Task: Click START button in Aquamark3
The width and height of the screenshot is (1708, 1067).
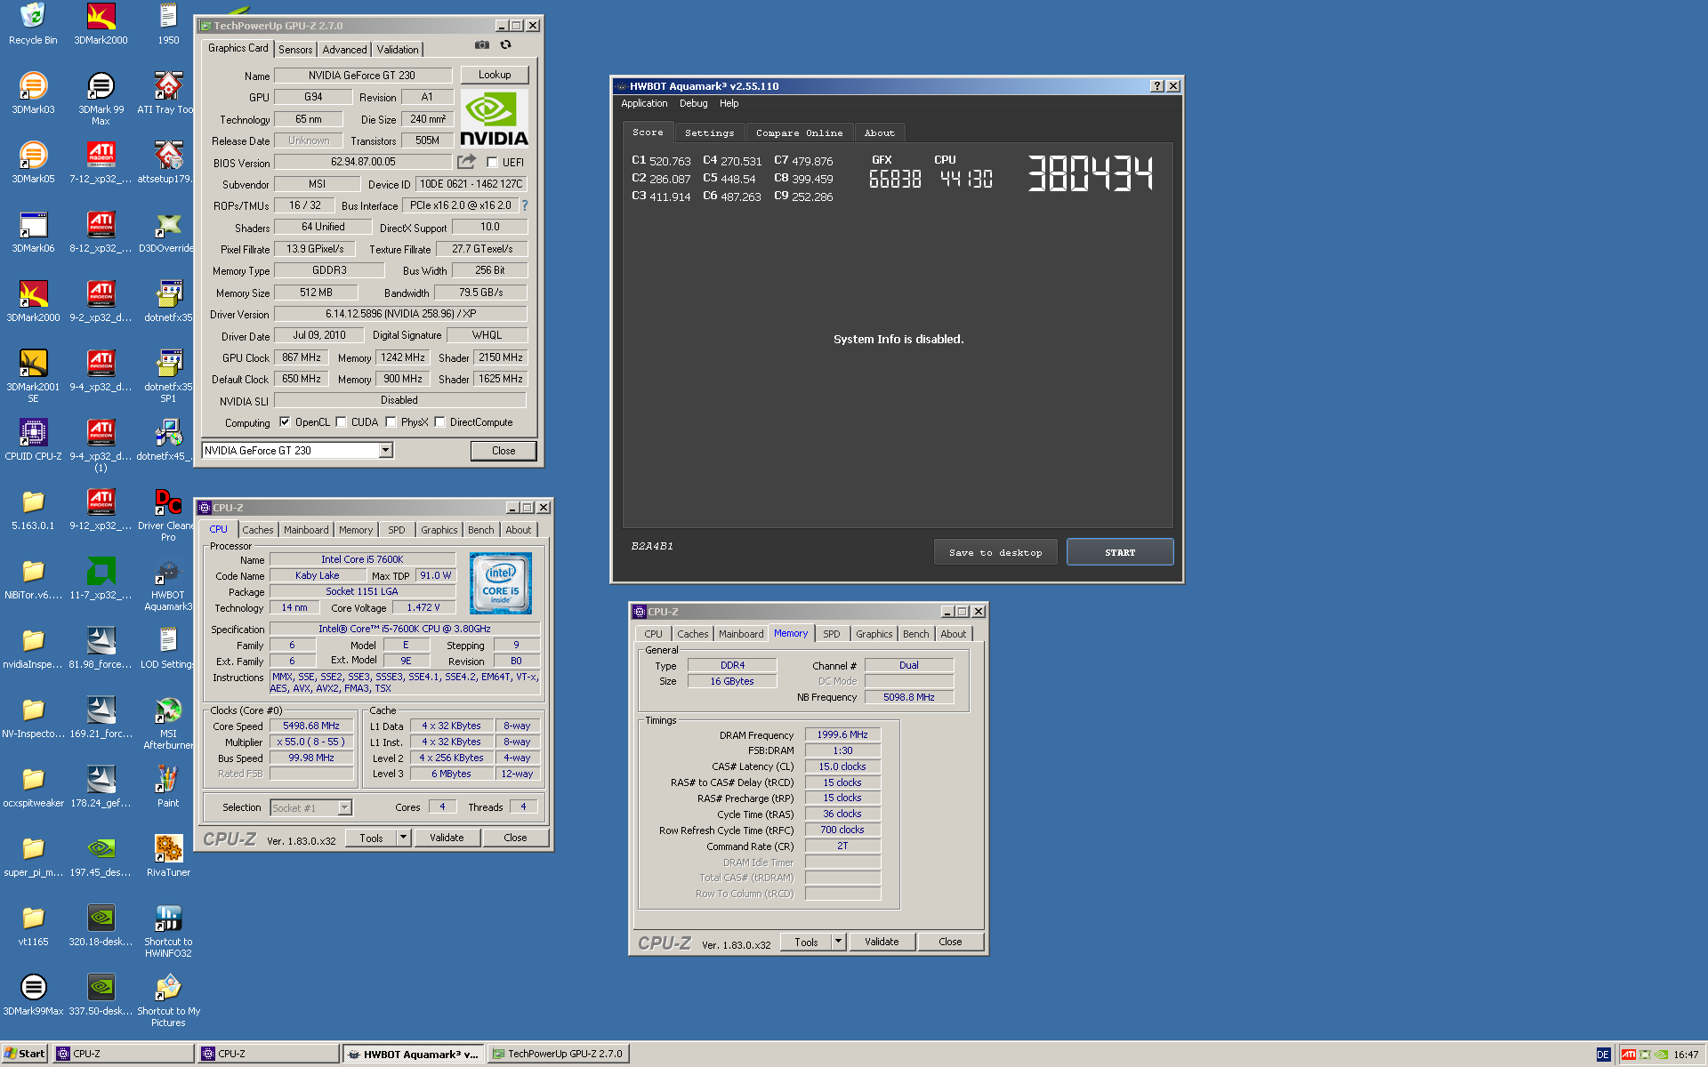Action: click(x=1120, y=552)
